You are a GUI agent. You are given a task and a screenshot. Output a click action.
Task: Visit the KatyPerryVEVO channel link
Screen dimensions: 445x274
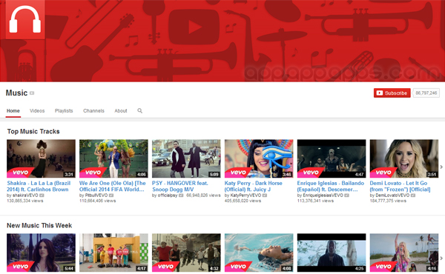tap(245, 196)
